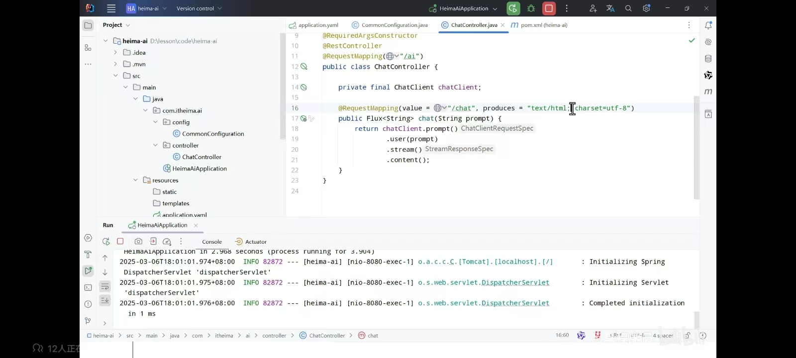Open the Structure tool window
The width and height of the screenshot is (796, 358).
pos(88,48)
